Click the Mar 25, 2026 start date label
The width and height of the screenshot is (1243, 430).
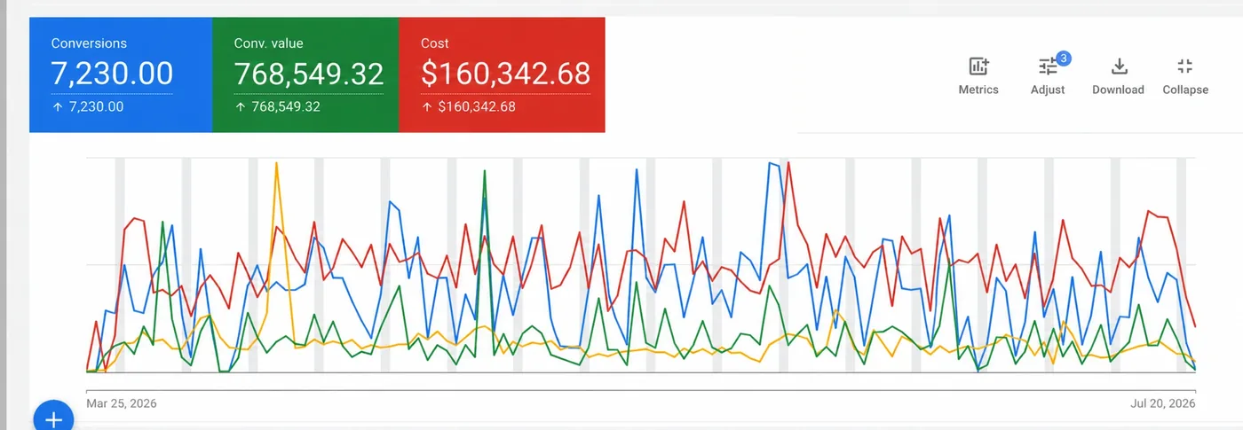pos(122,403)
